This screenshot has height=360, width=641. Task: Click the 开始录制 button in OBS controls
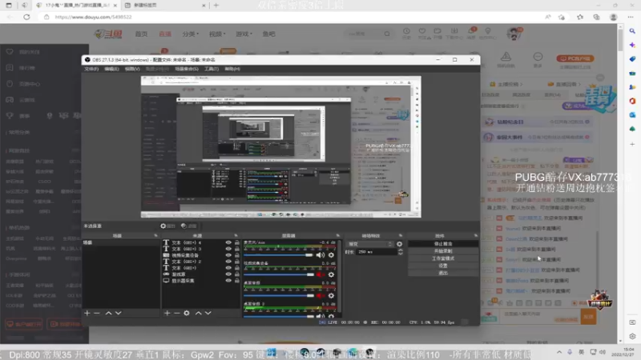443,251
